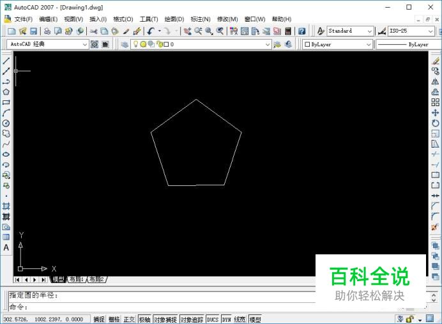This screenshot has width=442, height=324.
Task: Toggle 线宽 lineweight display
Action: [240, 319]
